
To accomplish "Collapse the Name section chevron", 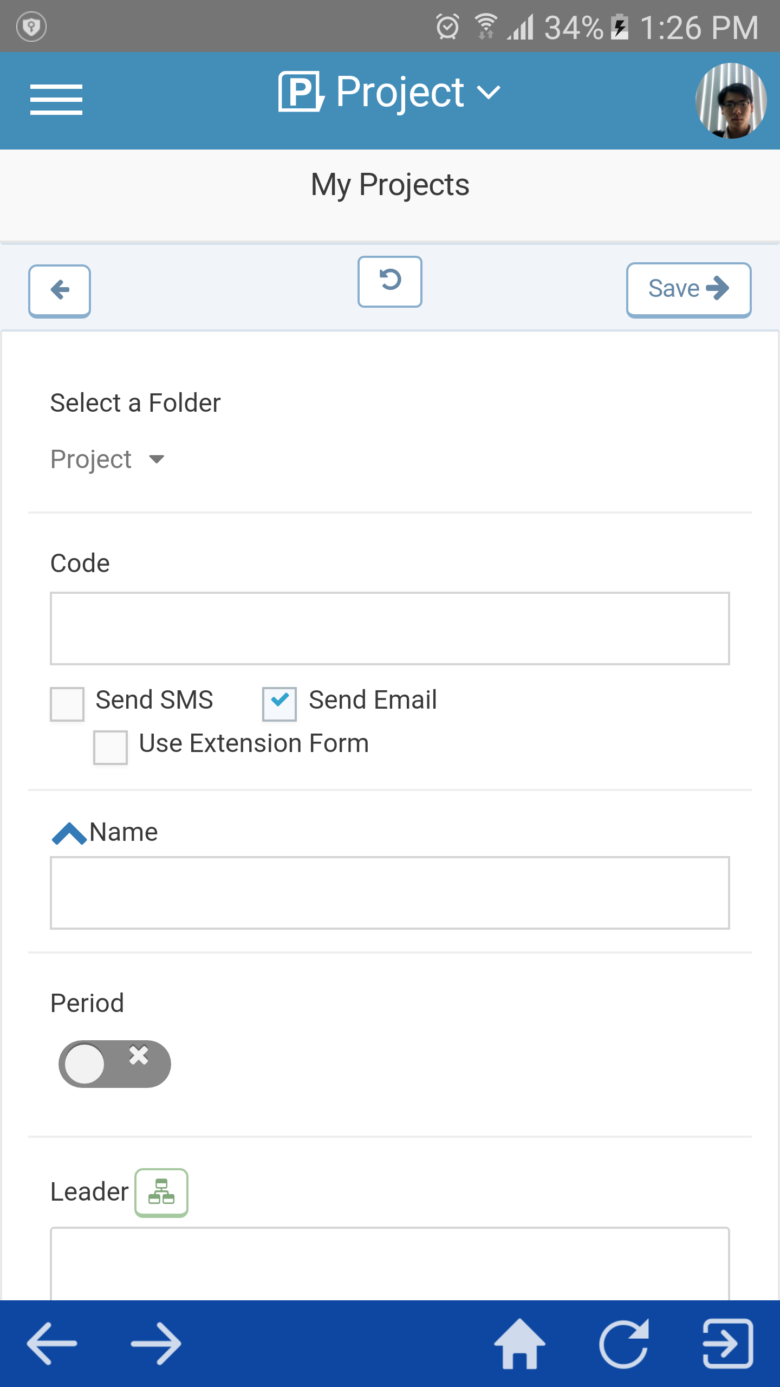I will (69, 833).
